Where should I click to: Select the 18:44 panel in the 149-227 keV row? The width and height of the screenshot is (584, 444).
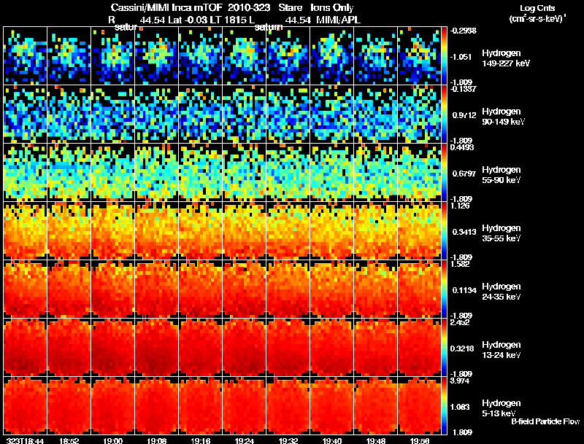[x=26, y=56]
